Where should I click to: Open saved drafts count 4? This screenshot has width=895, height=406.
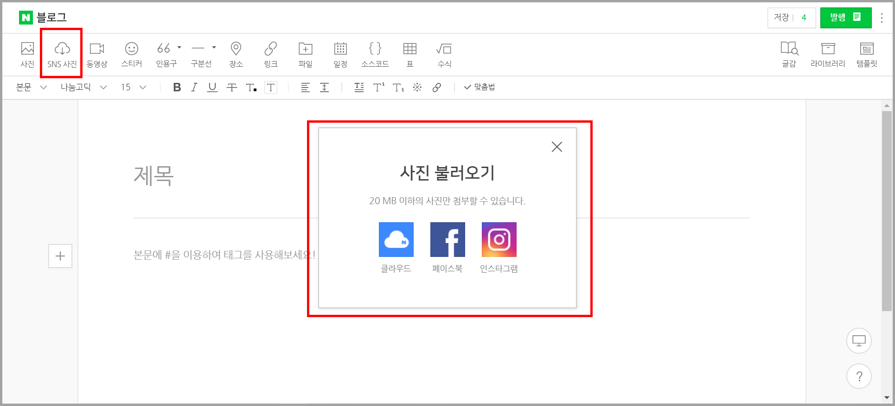point(804,18)
